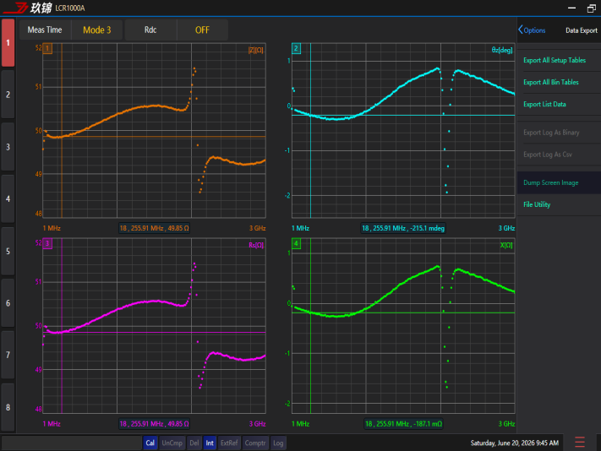Open the red hamburger menu icon
The image size is (601, 451).
[580, 443]
